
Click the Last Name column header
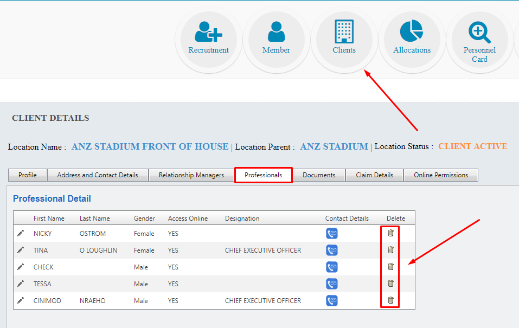click(x=95, y=218)
